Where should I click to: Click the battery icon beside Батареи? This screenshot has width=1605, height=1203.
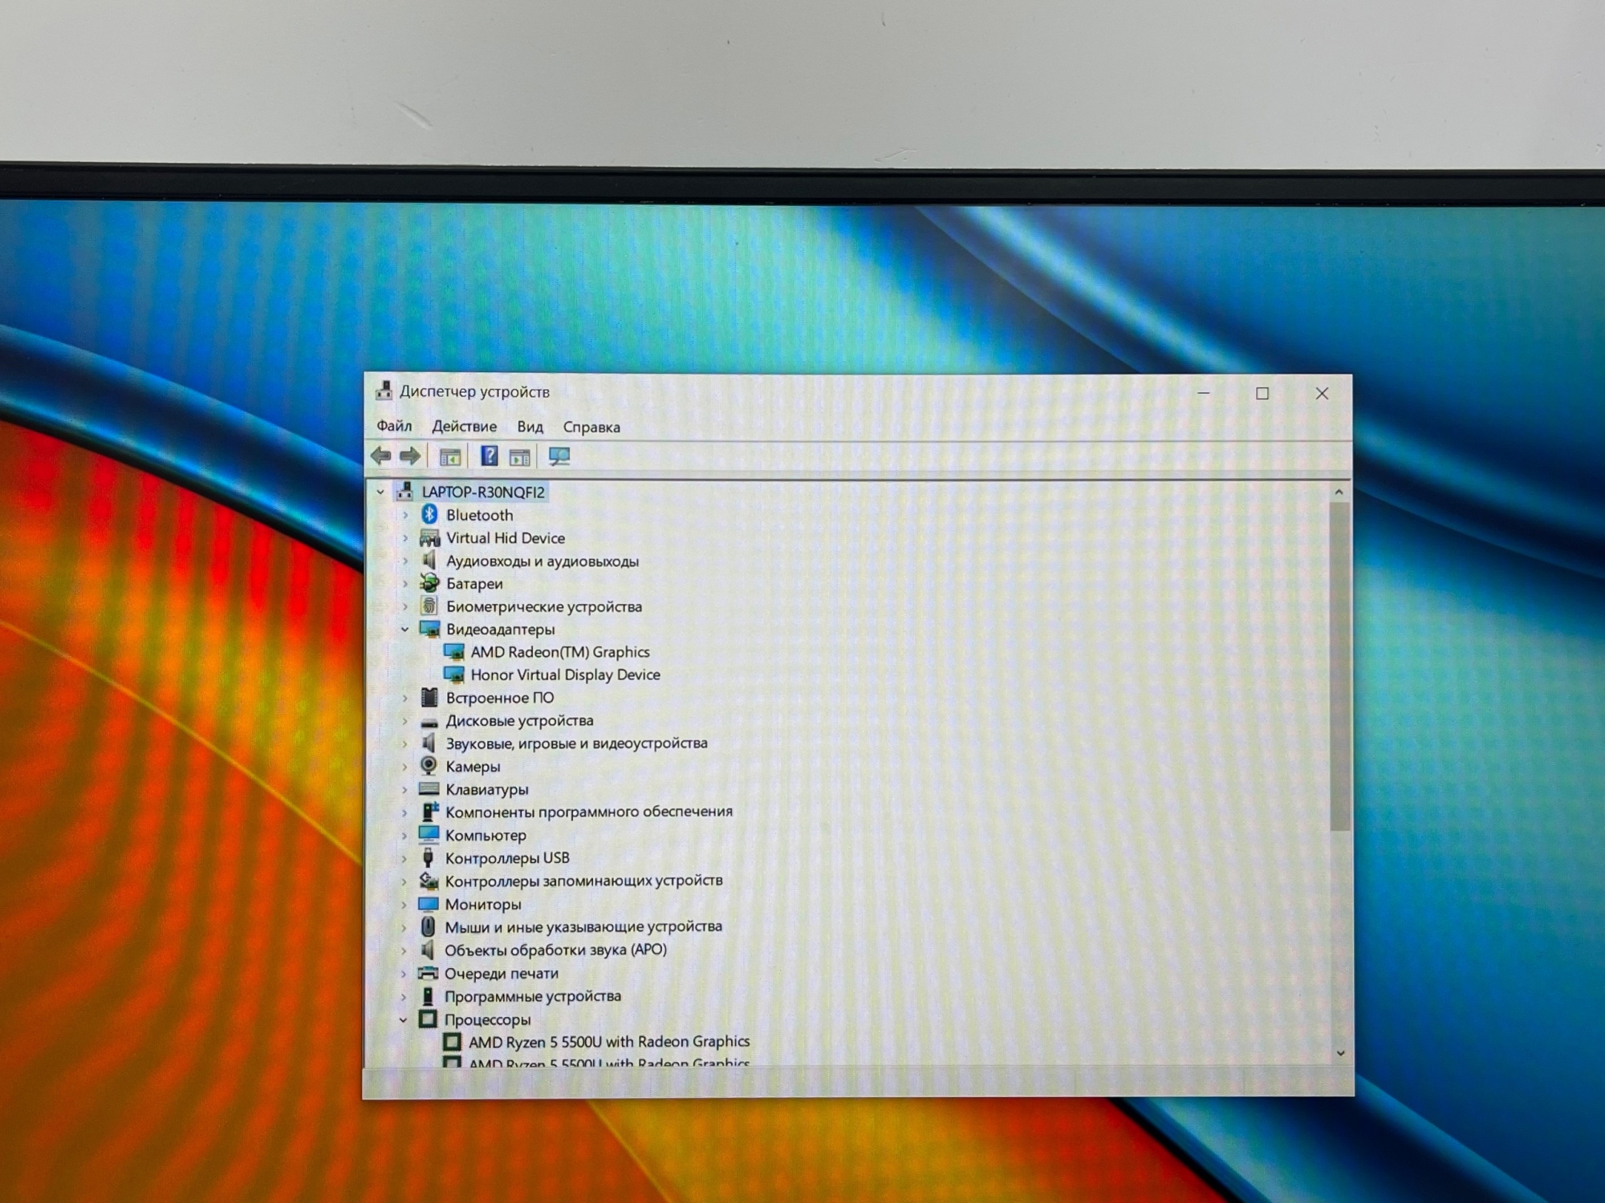pos(429,583)
